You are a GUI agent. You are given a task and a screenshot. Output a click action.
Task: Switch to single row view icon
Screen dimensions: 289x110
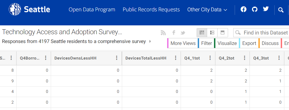tap(223, 33)
